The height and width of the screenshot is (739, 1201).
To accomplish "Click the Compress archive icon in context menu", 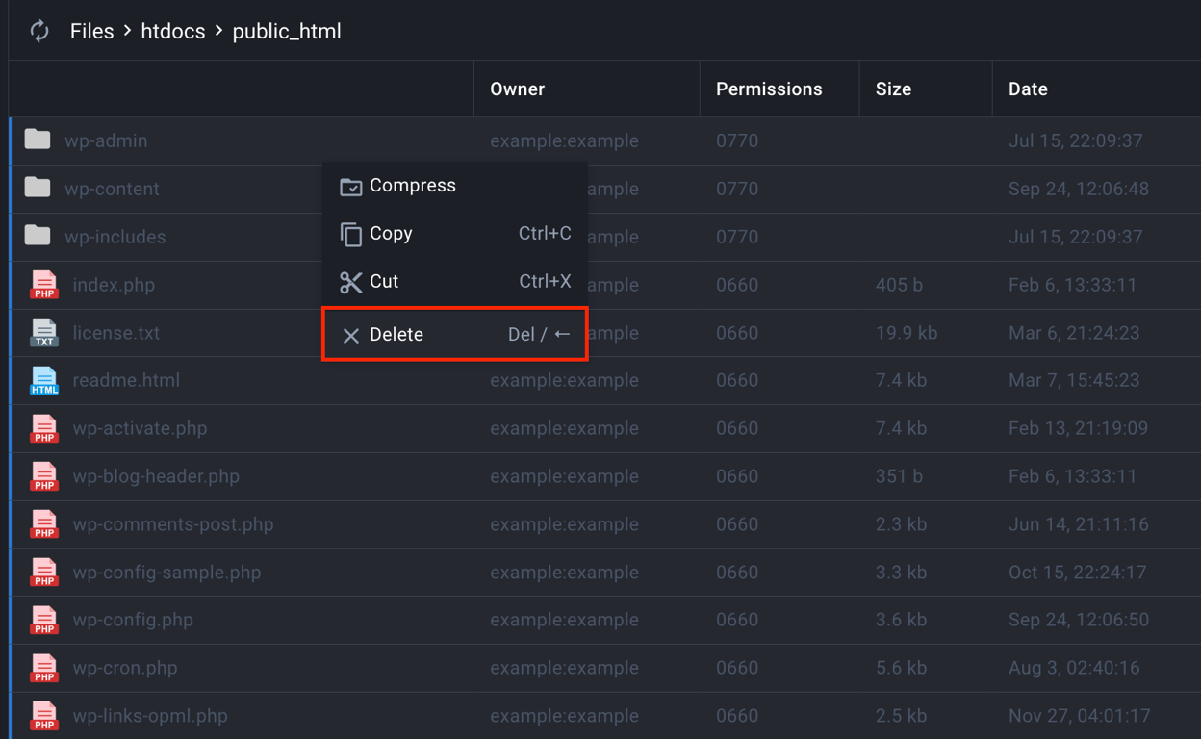I will 350,186.
